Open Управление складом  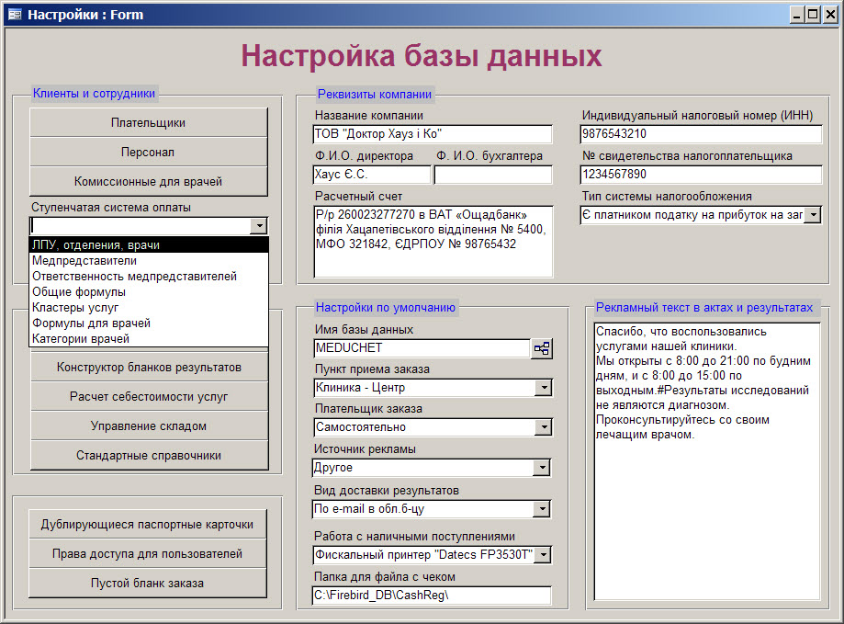click(149, 425)
